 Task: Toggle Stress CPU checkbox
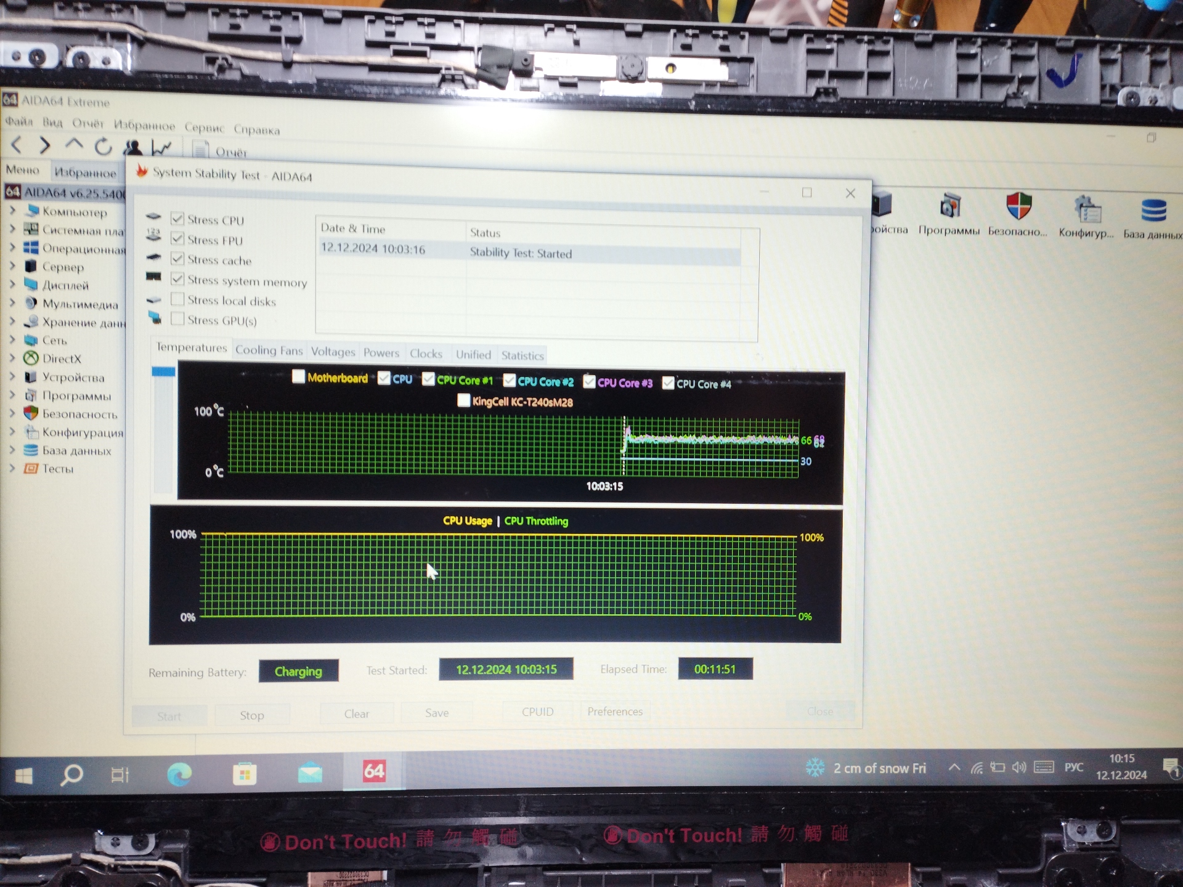177,219
